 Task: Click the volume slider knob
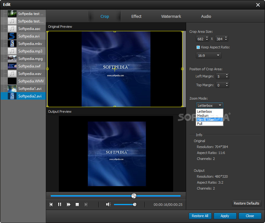[x=135, y=205]
